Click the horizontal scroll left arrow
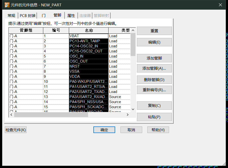228x168 pixels. 11,115
